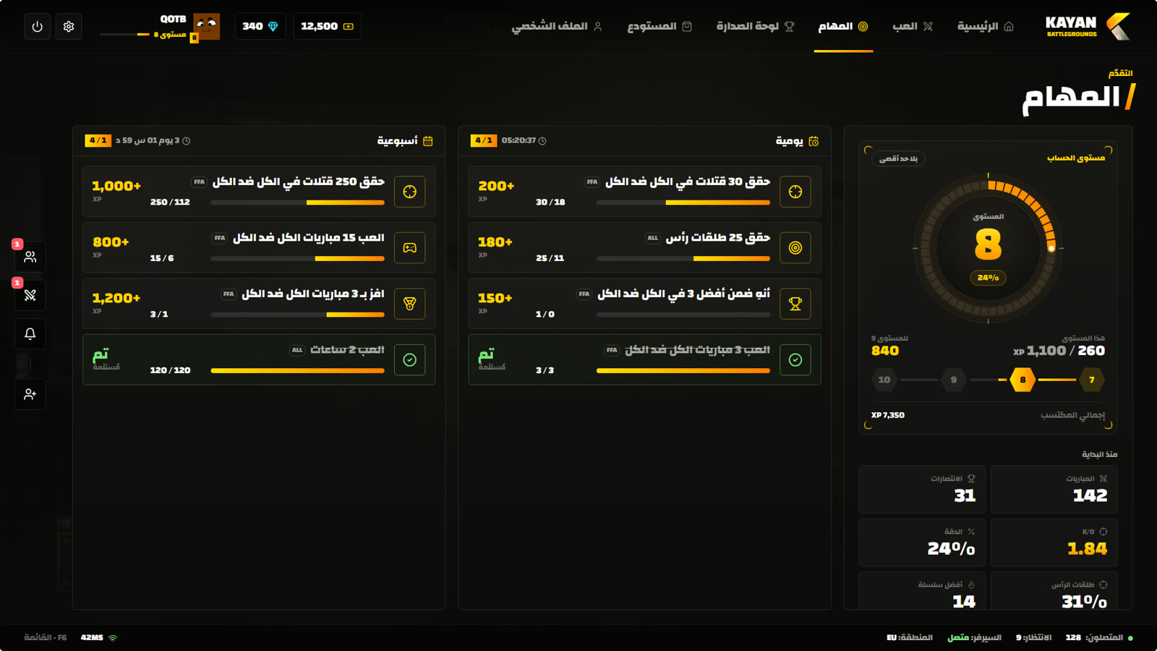Open settings via gear icon
1157x651 pixels.
69,27
